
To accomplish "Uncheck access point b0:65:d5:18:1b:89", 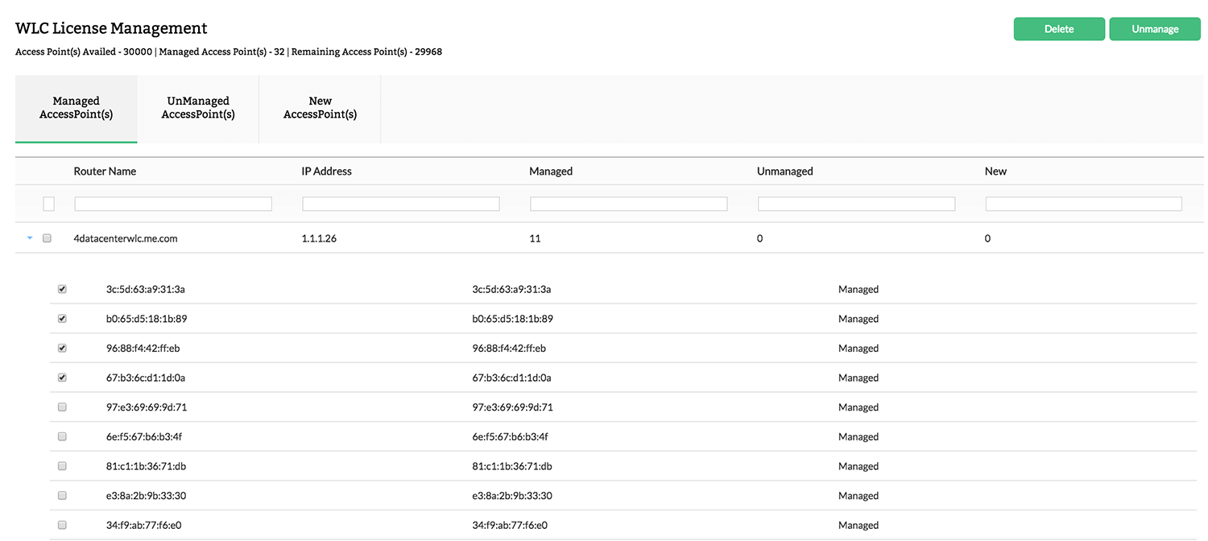I will pyautogui.click(x=62, y=318).
